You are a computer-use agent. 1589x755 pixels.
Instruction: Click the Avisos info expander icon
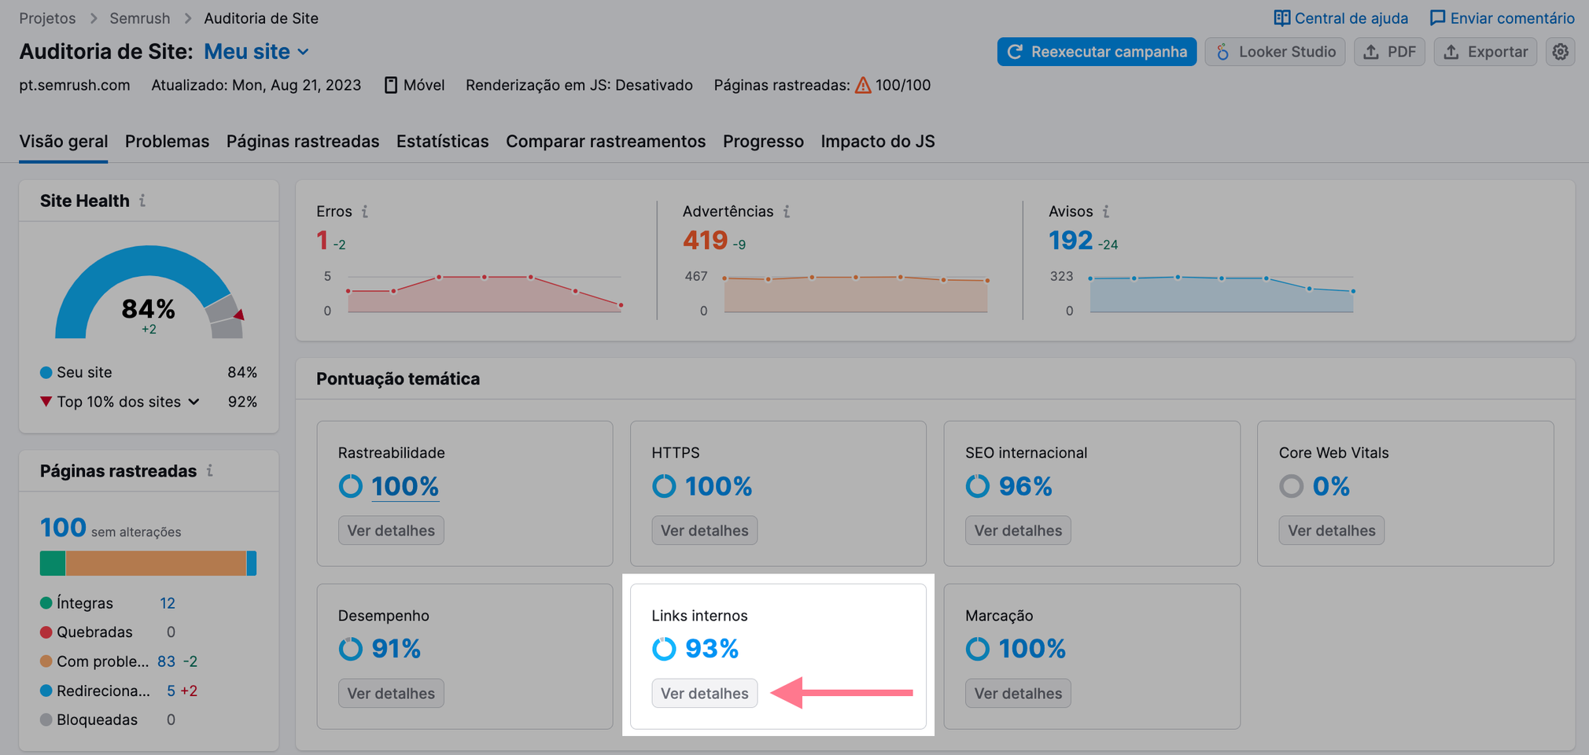[1104, 211]
